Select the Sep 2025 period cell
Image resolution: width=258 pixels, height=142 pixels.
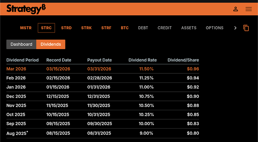pyautogui.click(x=16, y=124)
